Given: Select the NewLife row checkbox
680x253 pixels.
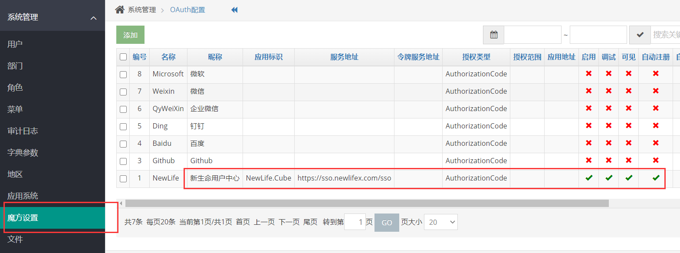Looking at the screenshot, I should click(x=123, y=178).
